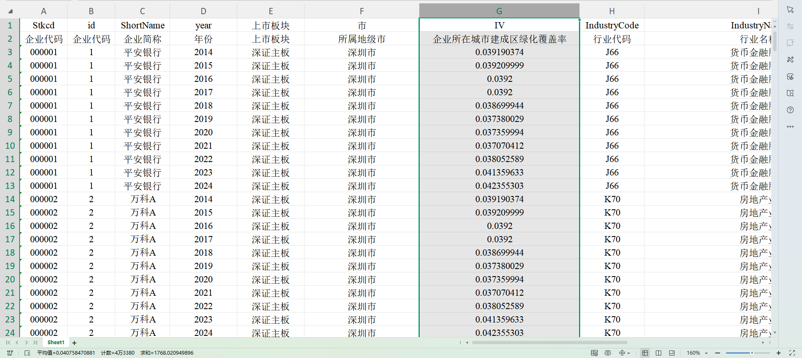The image size is (802, 358).
Task: Click the VB macro icon in status bar
Action: (10, 353)
